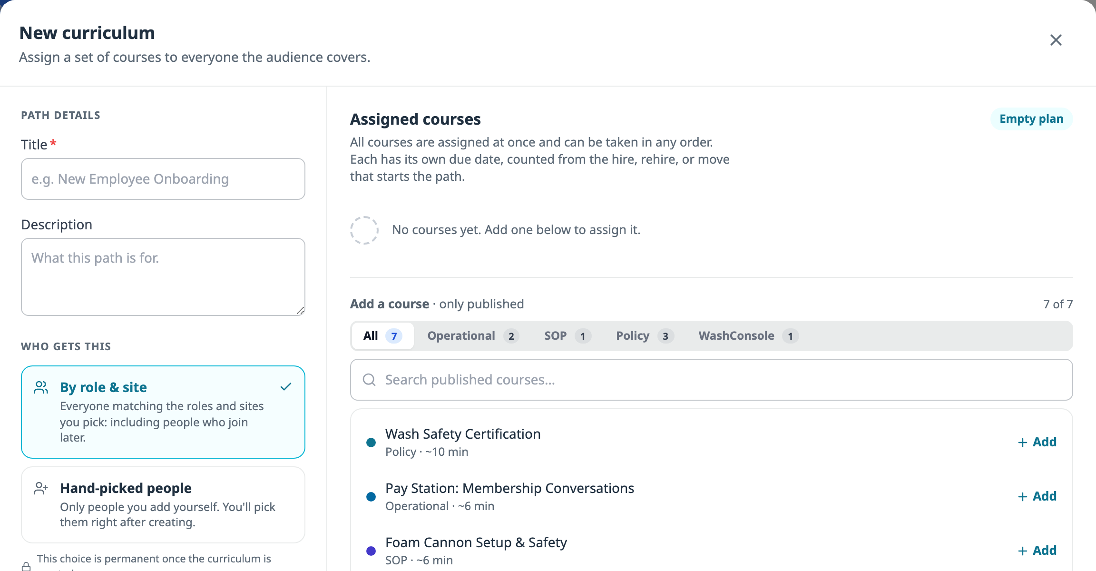Screen dimensions: 1096x571
Task: Switch to the SOP tab
Action: tap(567, 336)
